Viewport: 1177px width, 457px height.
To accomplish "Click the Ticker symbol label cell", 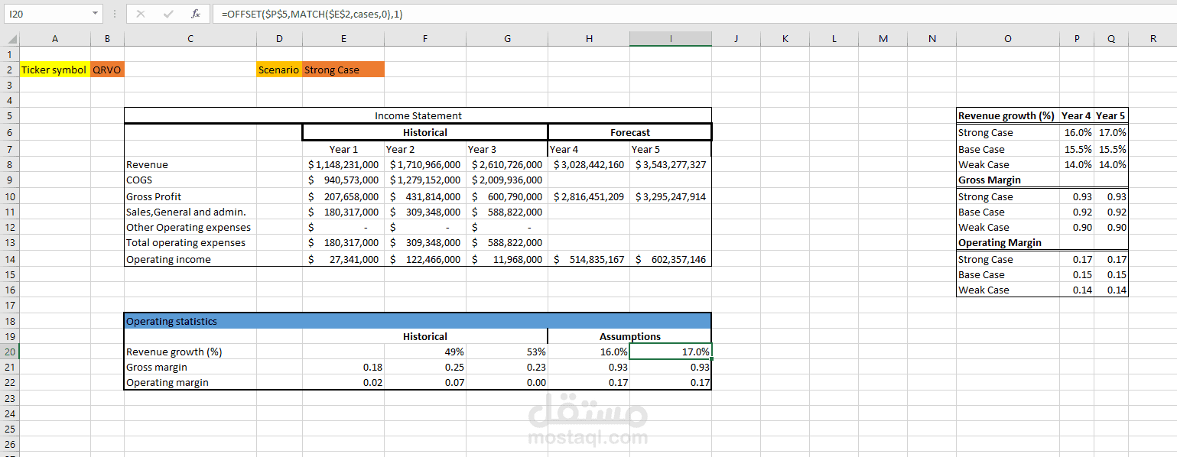I will [x=54, y=70].
